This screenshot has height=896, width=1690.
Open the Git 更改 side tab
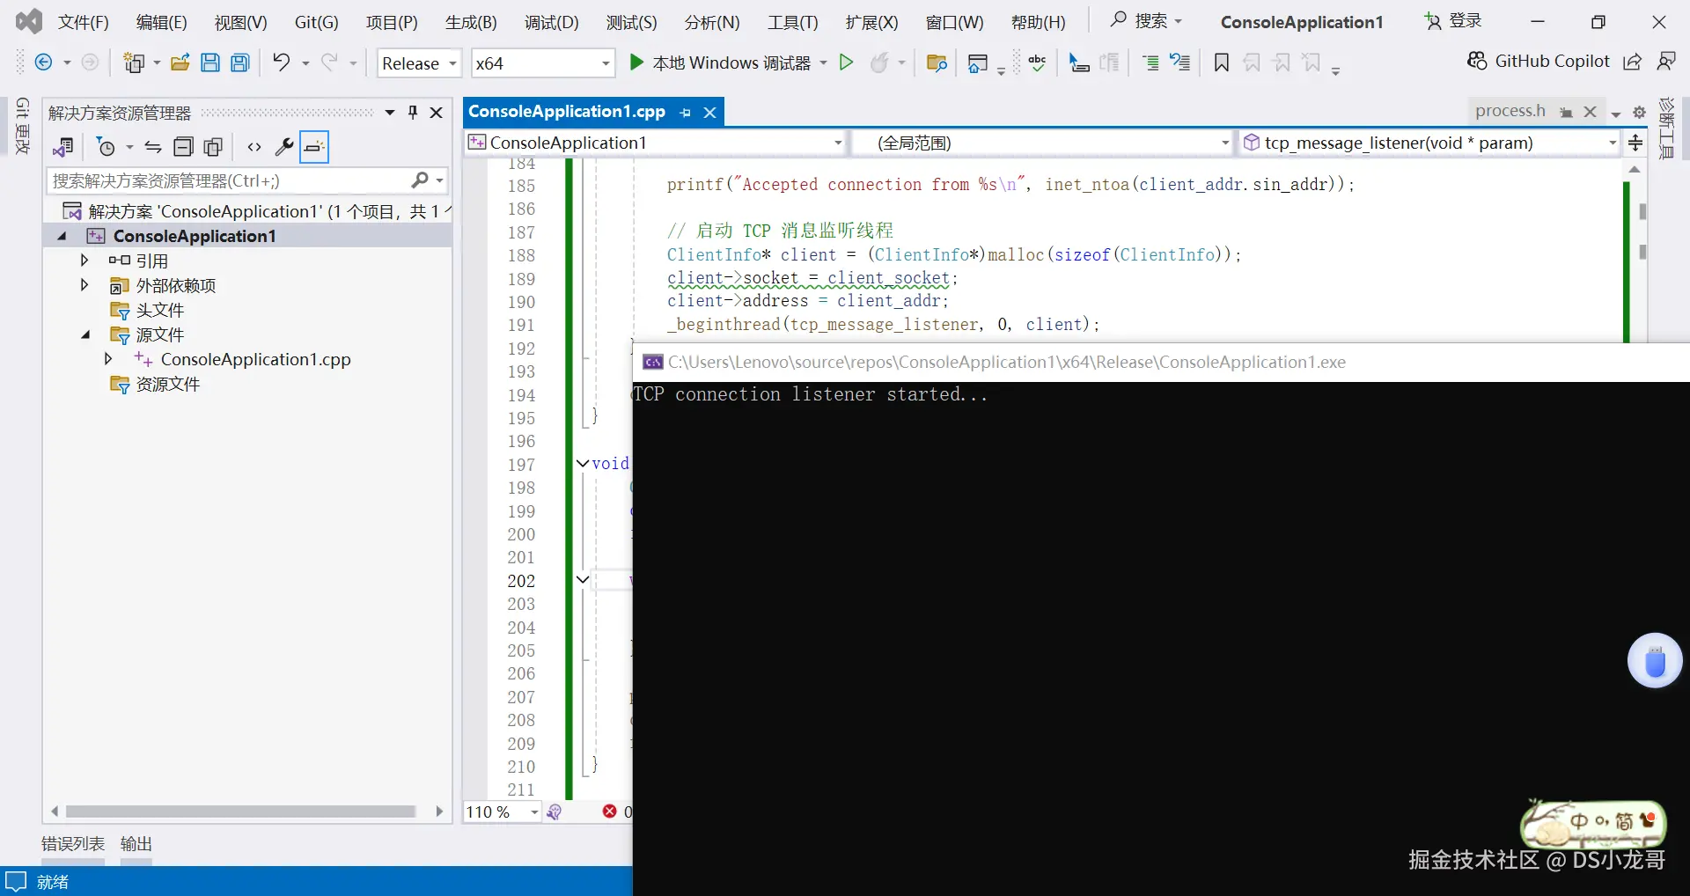pos(23,127)
